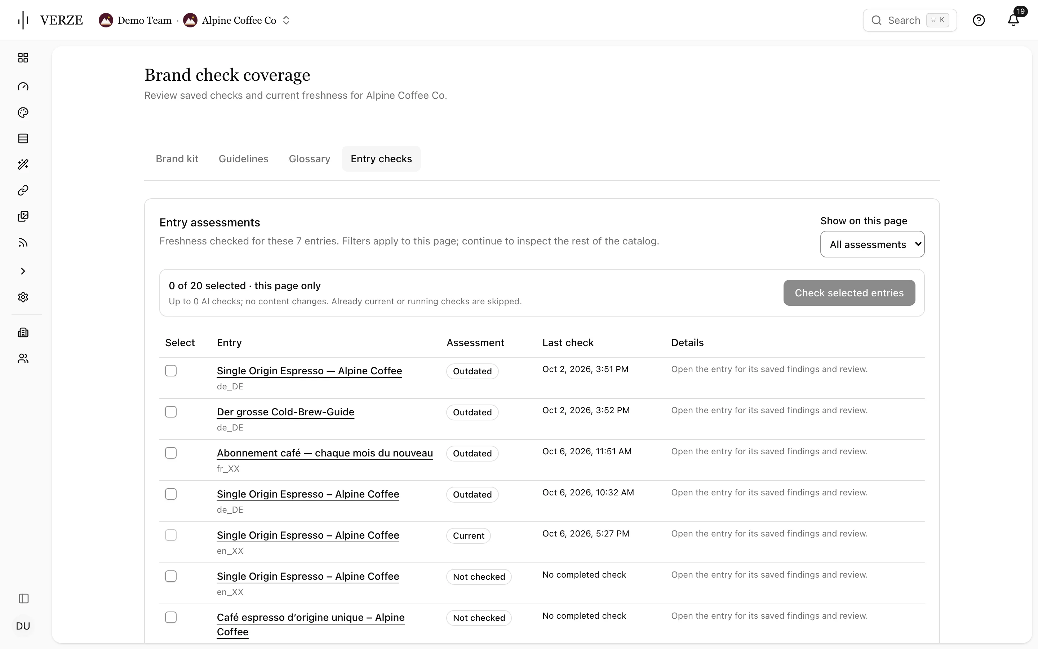1038x649 pixels.
Task: Click the Demo Team breadcrumb
Action: click(x=135, y=20)
